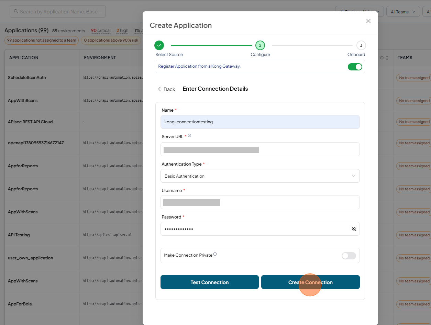
Task: Click the Make Connection Private info icon
Action: click(215, 254)
